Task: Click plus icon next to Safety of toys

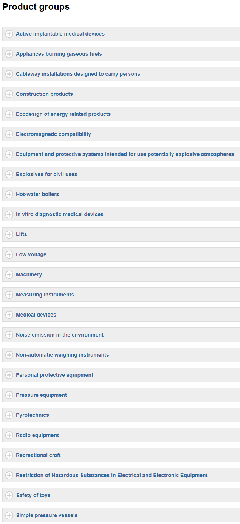Action: 9,495
